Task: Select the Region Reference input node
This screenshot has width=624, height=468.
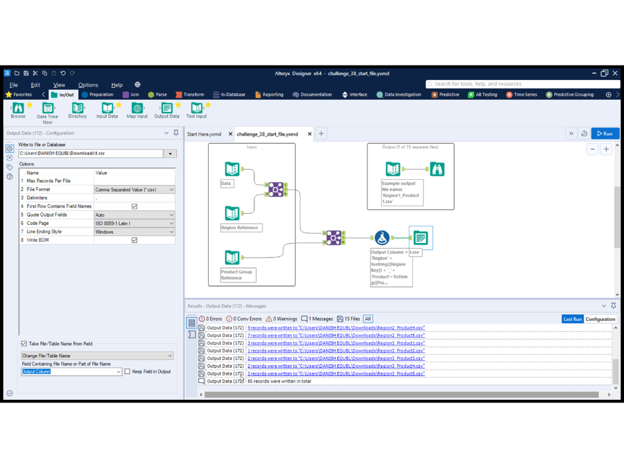Action: pyautogui.click(x=232, y=213)
